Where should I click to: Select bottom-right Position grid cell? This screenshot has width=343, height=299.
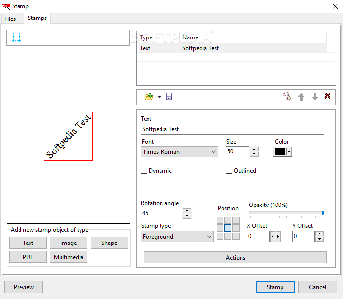point(236,236)
